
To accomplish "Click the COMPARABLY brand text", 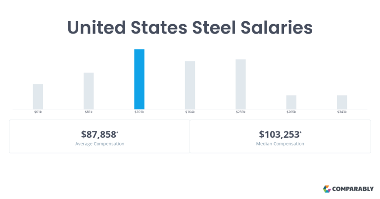I will click(x=353, y=189).
